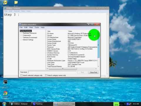Click the Find button
The width and height of the screenshot is (141, 106).
[82, 72]
